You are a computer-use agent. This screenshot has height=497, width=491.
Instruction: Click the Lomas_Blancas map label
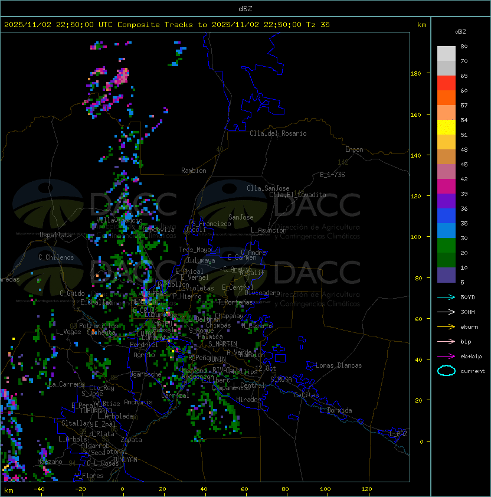(339, 365)
